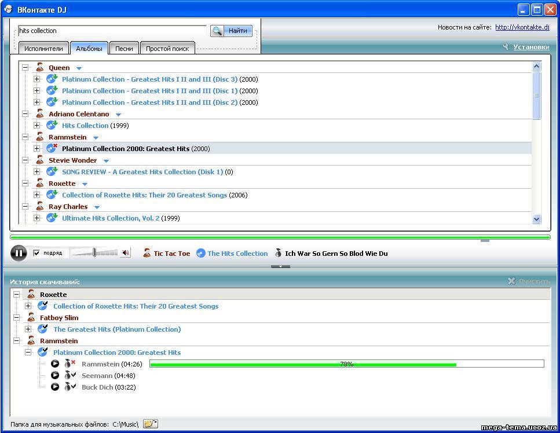Expand Fatboy Slim Greatest Hits in history
This screenshot has height=433, width=560.
pyautogui.click(x=28, y=329)
